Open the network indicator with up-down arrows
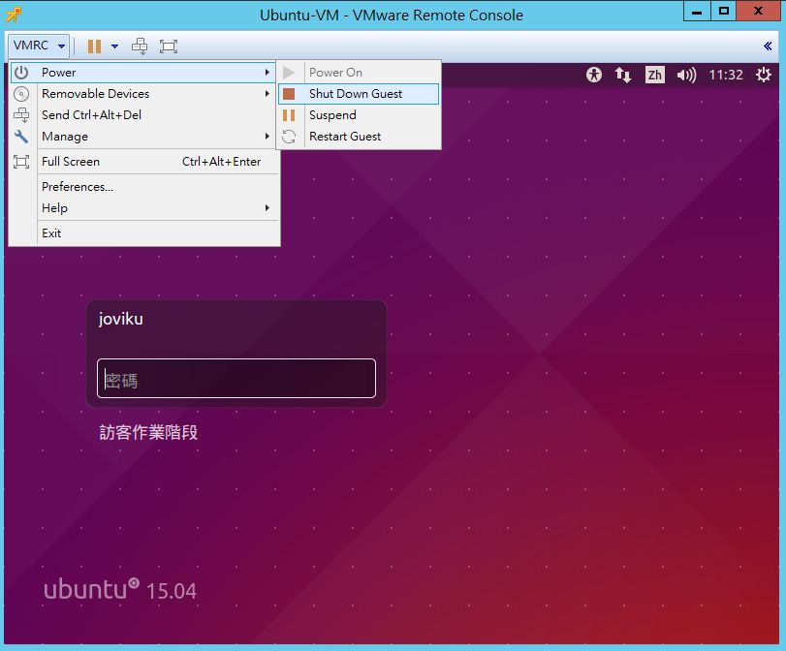This screenshot has width=786, height=651. pos(622,74)
